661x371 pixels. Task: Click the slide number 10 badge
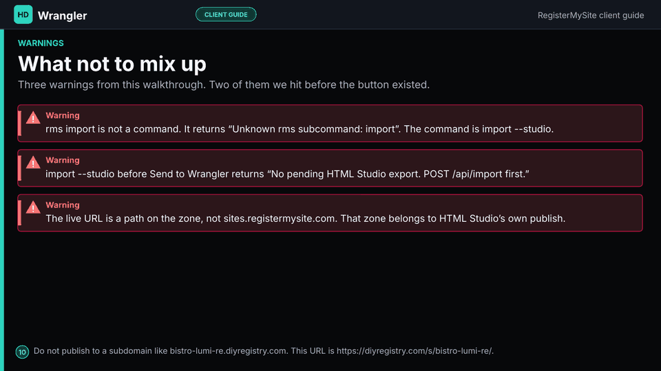point(22,352)
